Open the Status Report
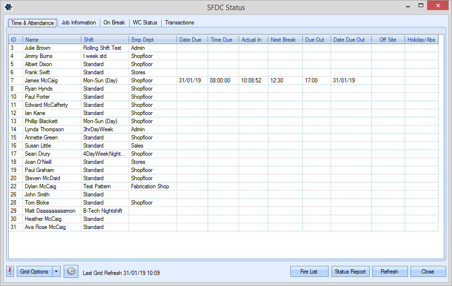Screen dimensions: 452x286 [x=350, y=271]
